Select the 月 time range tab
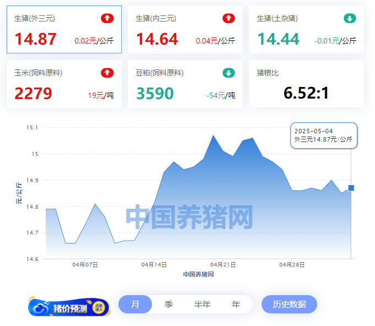Image resolution: width=375 pixels, height=326 pixels. pos(135,305)
